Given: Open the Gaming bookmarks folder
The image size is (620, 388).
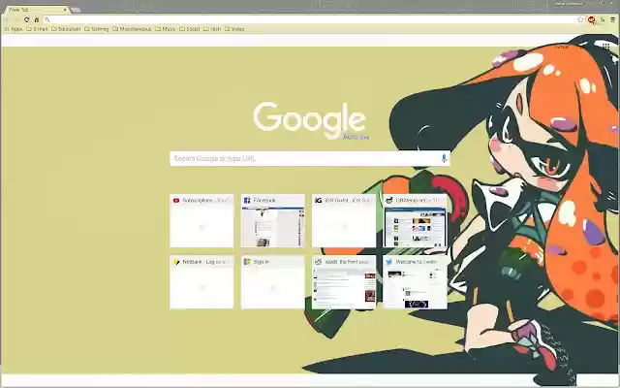Looking at the screenshot, I should coord(97,29).
